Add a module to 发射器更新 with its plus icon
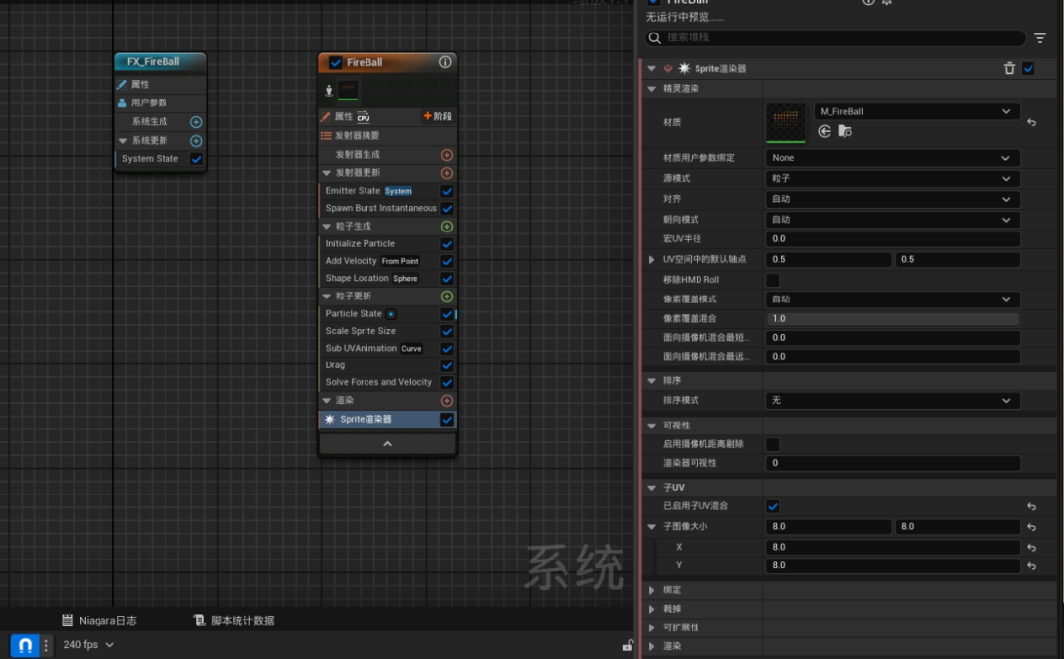The height and width of the screenshot is (659, 1064). [446, 173]
